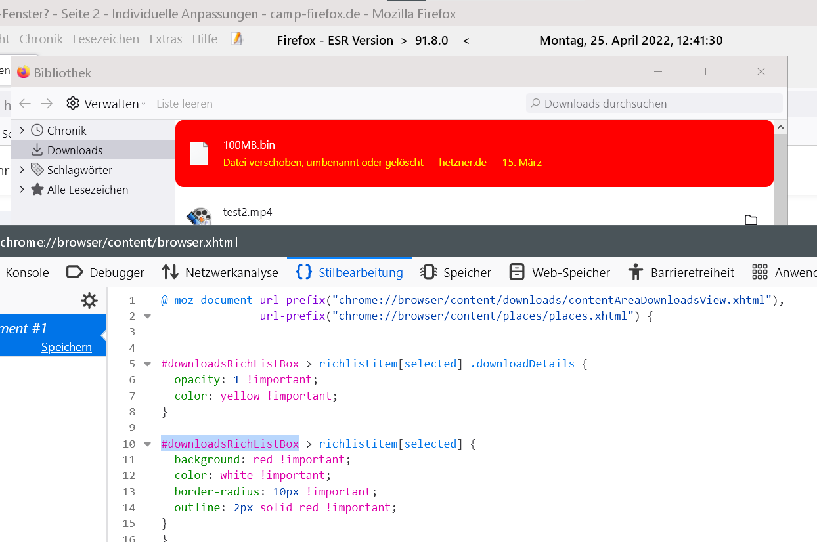
Task: Click the Downloads durchsuchen search field
Action: (x=657, y=104)
